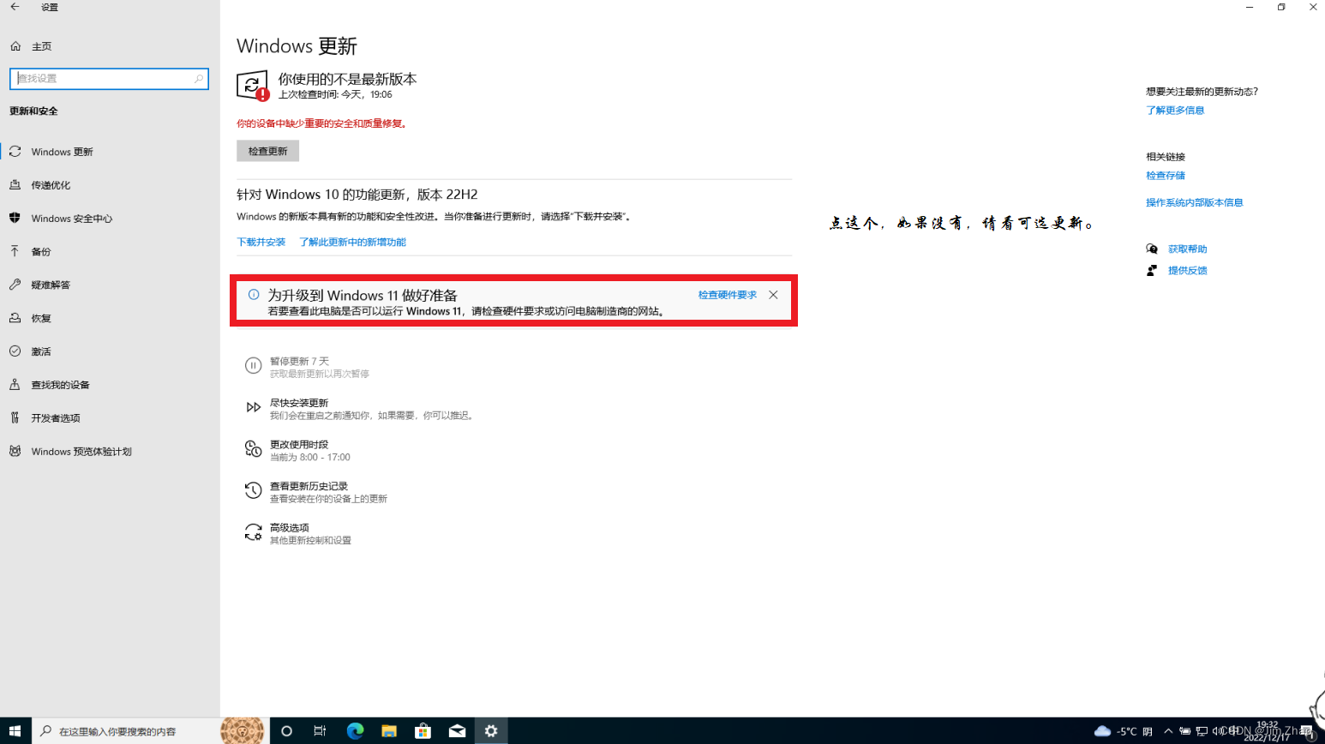Viewport: 1325px width, 744px height.
Task: Click the history icon for 查看更新历史记录
Action: click(253, 490)
